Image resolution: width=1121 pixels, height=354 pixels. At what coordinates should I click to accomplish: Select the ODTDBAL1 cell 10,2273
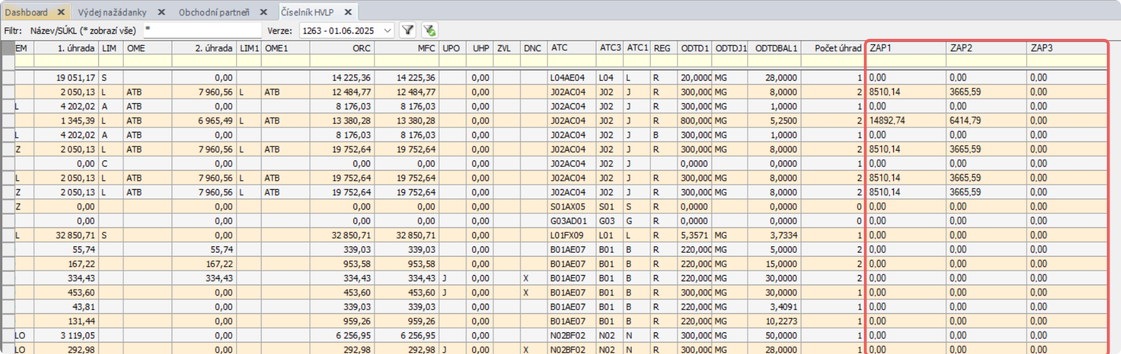[775, 321]
